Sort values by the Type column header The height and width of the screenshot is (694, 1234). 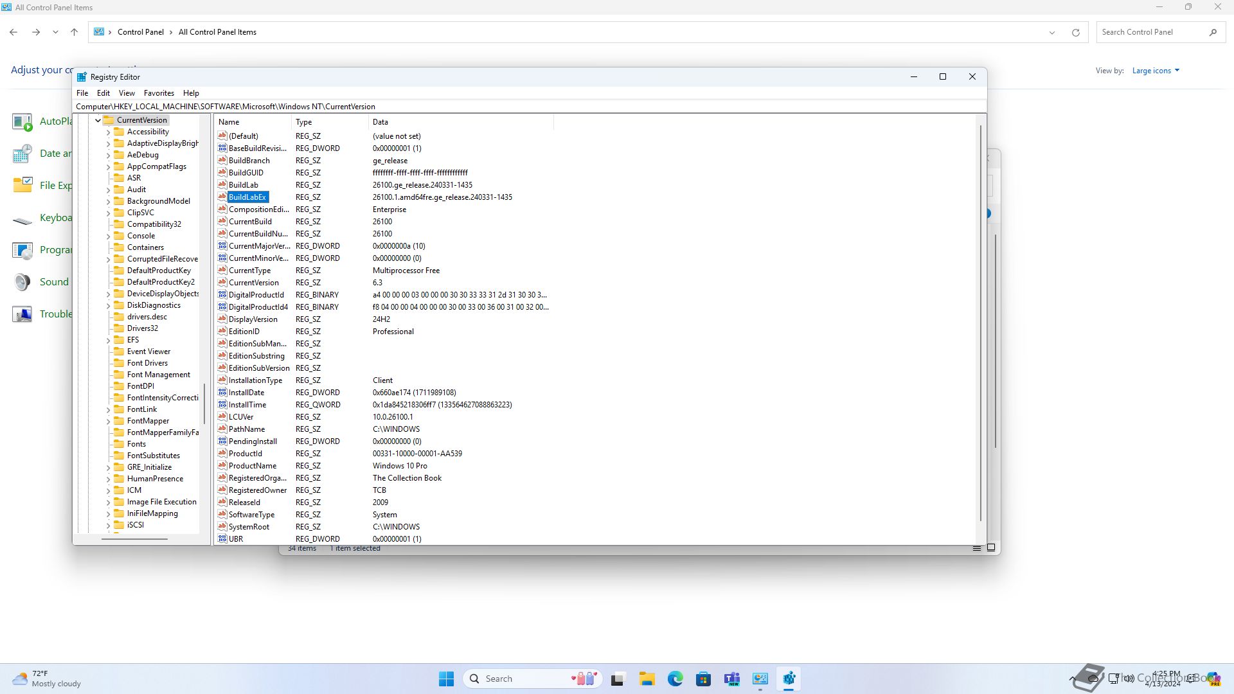click(330, 122)
